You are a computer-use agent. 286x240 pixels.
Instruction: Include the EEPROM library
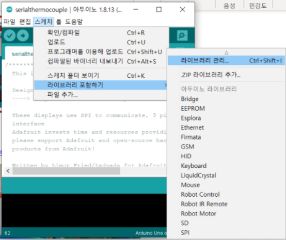[x=226, y=109]
